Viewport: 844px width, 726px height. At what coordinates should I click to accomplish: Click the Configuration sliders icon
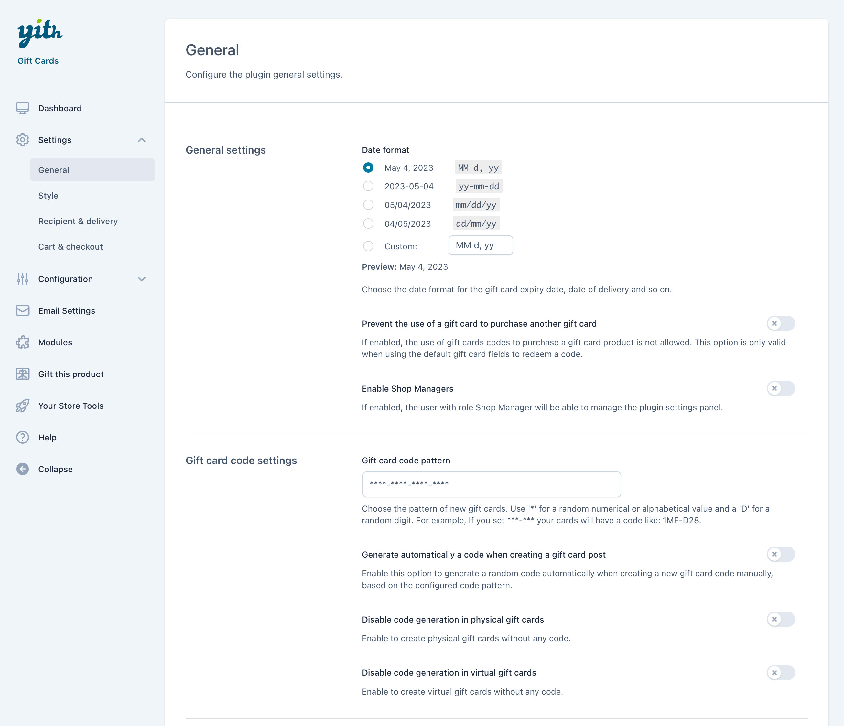(x=22, y=279)
